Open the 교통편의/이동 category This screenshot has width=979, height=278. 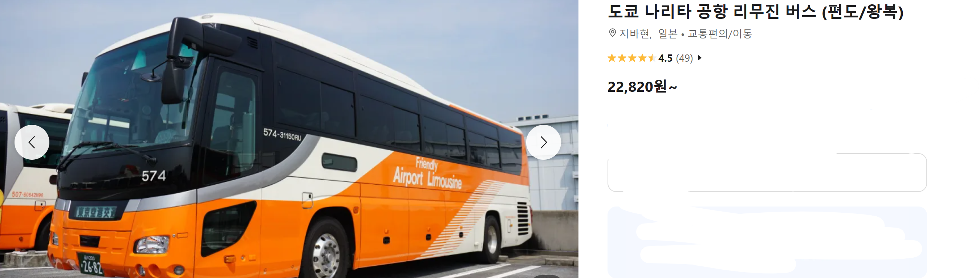(x=720, y=34)
